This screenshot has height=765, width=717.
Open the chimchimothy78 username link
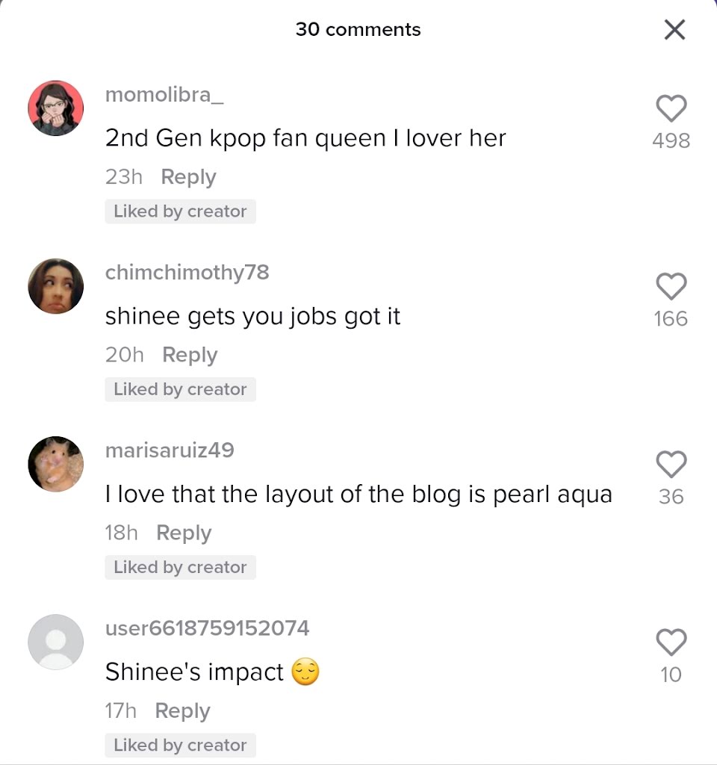(187, 273)
